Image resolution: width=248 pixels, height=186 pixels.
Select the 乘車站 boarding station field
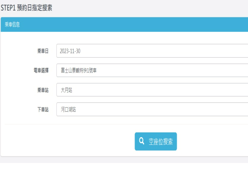click(x=120, y=89)
